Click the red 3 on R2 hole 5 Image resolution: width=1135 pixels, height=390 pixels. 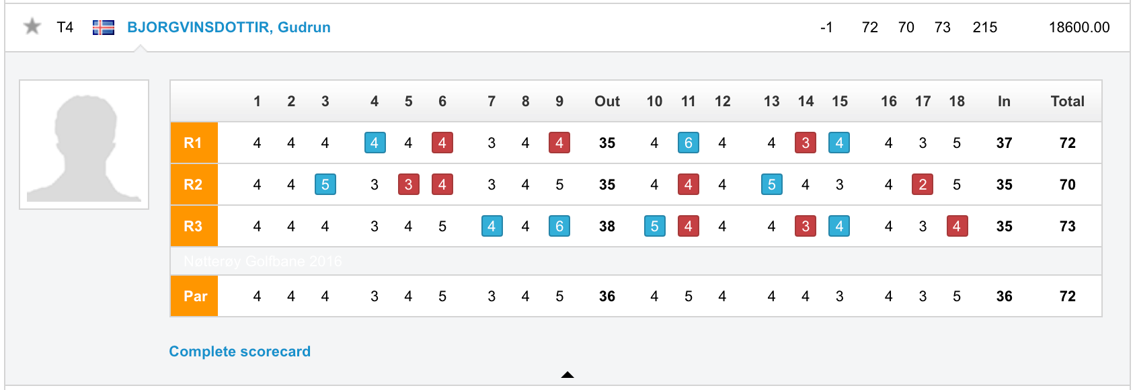408,184
